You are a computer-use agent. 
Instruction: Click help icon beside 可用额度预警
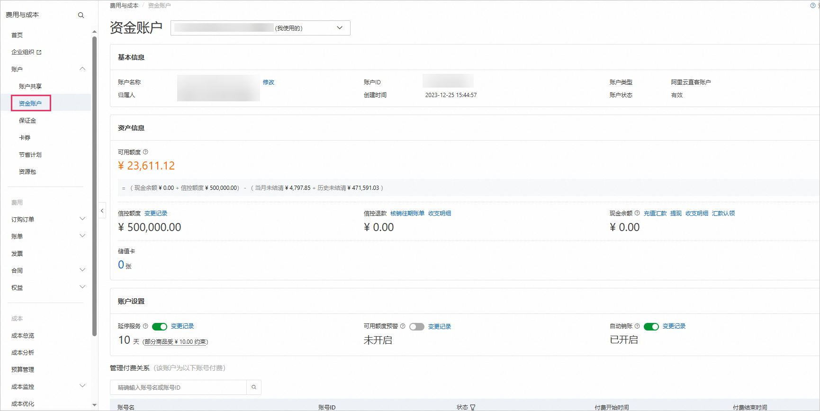pos(403,326)
